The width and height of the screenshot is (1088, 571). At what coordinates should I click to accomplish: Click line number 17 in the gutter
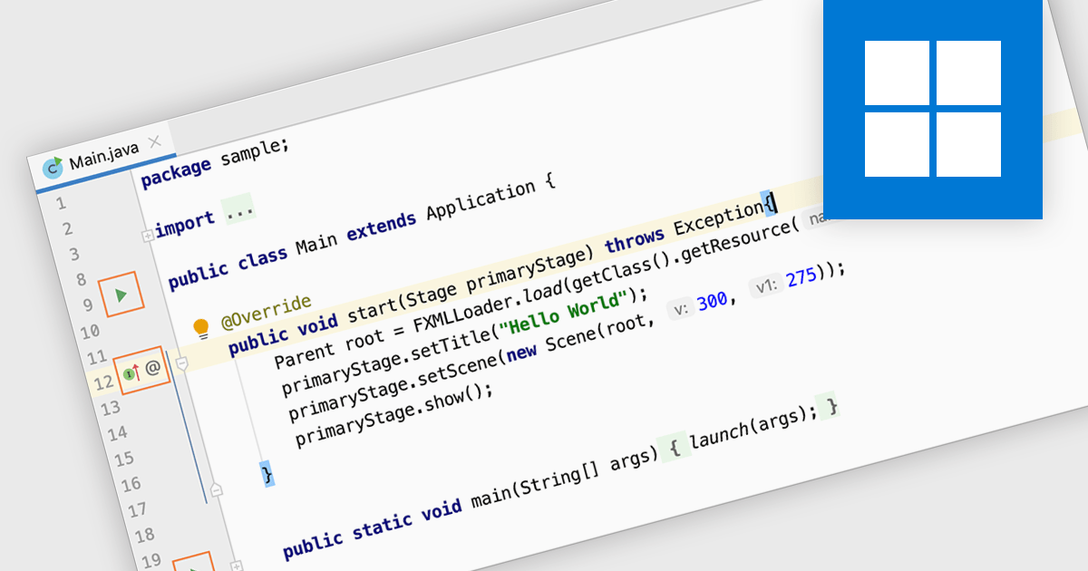click(x=136, y=510)
